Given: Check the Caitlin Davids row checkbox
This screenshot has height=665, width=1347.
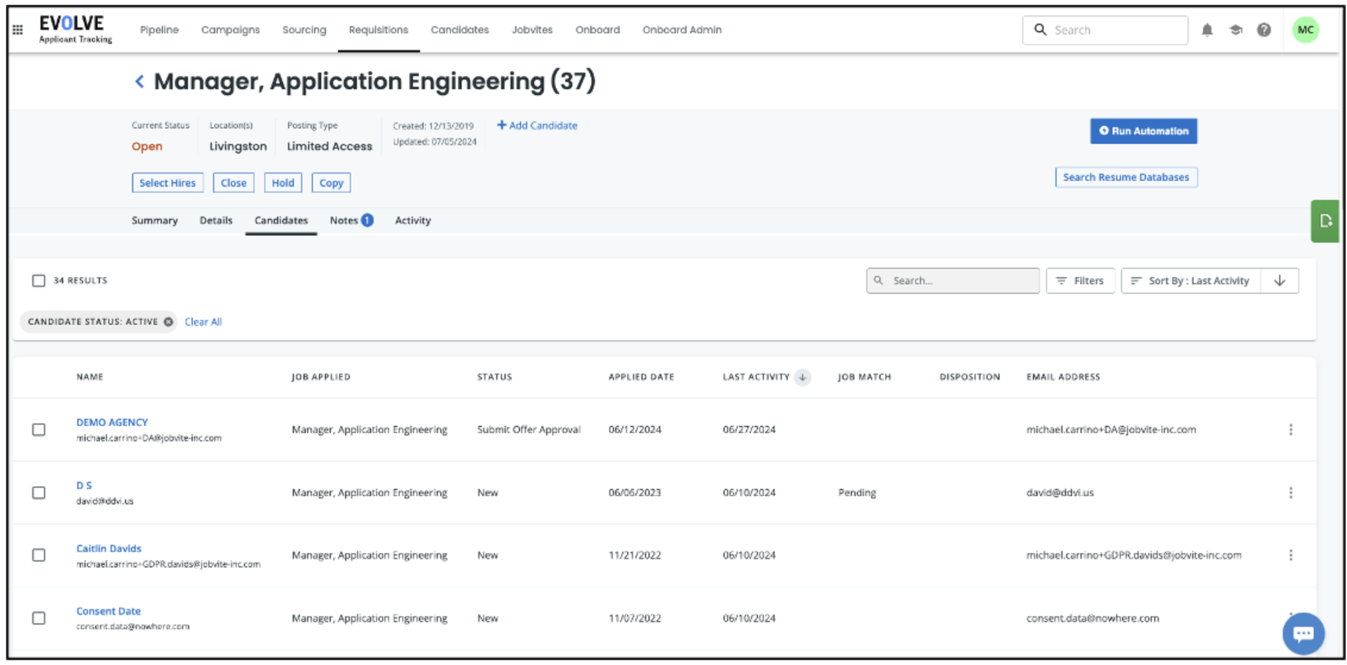Looking at the screenshot, I should point(39,555).
